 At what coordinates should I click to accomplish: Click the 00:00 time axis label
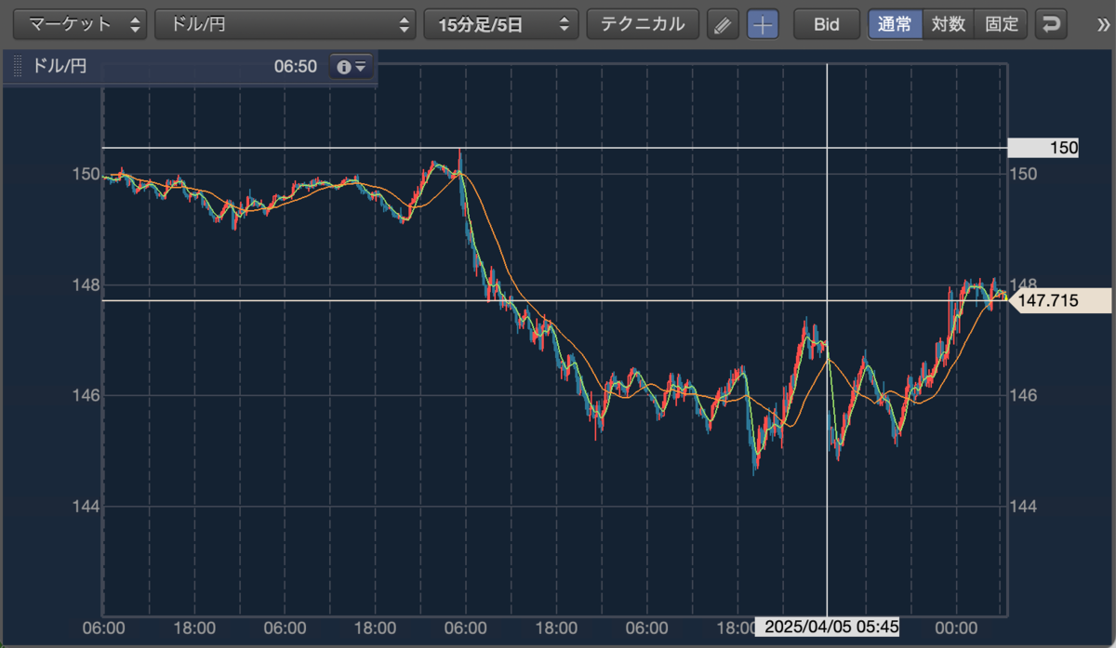pos(956,628)
